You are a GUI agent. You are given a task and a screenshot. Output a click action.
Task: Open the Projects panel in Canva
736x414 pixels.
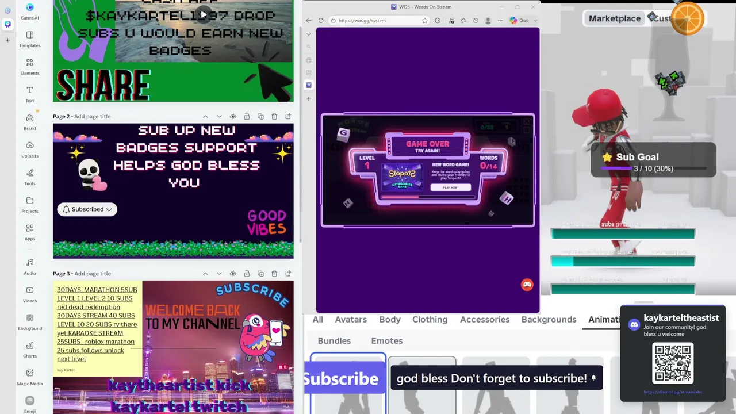click(x=30, y=204)
